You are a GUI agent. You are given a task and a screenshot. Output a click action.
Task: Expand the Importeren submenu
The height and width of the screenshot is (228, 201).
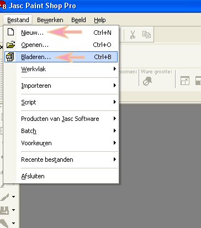(x=61, y=86)
